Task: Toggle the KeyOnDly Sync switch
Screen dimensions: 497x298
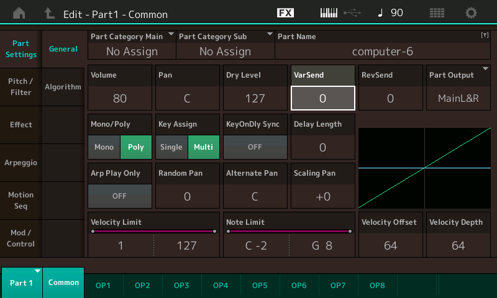Action: pyautogui.click(x=255, y=147)
